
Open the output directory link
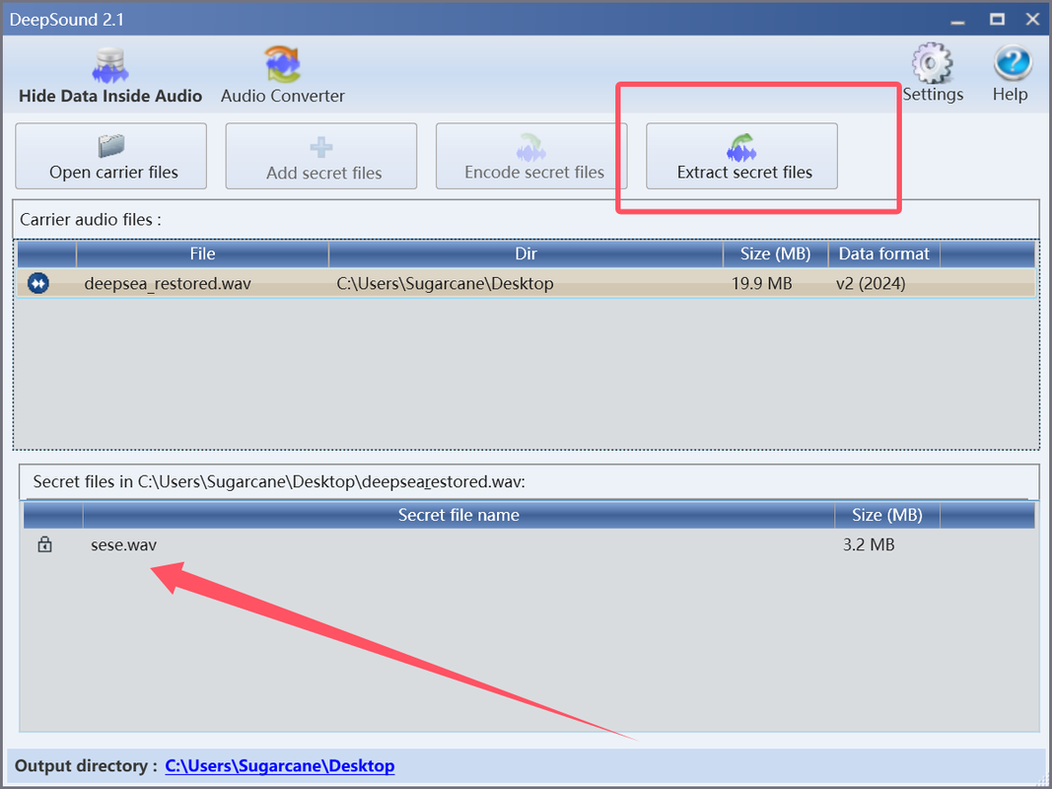[x=280, y=766]
